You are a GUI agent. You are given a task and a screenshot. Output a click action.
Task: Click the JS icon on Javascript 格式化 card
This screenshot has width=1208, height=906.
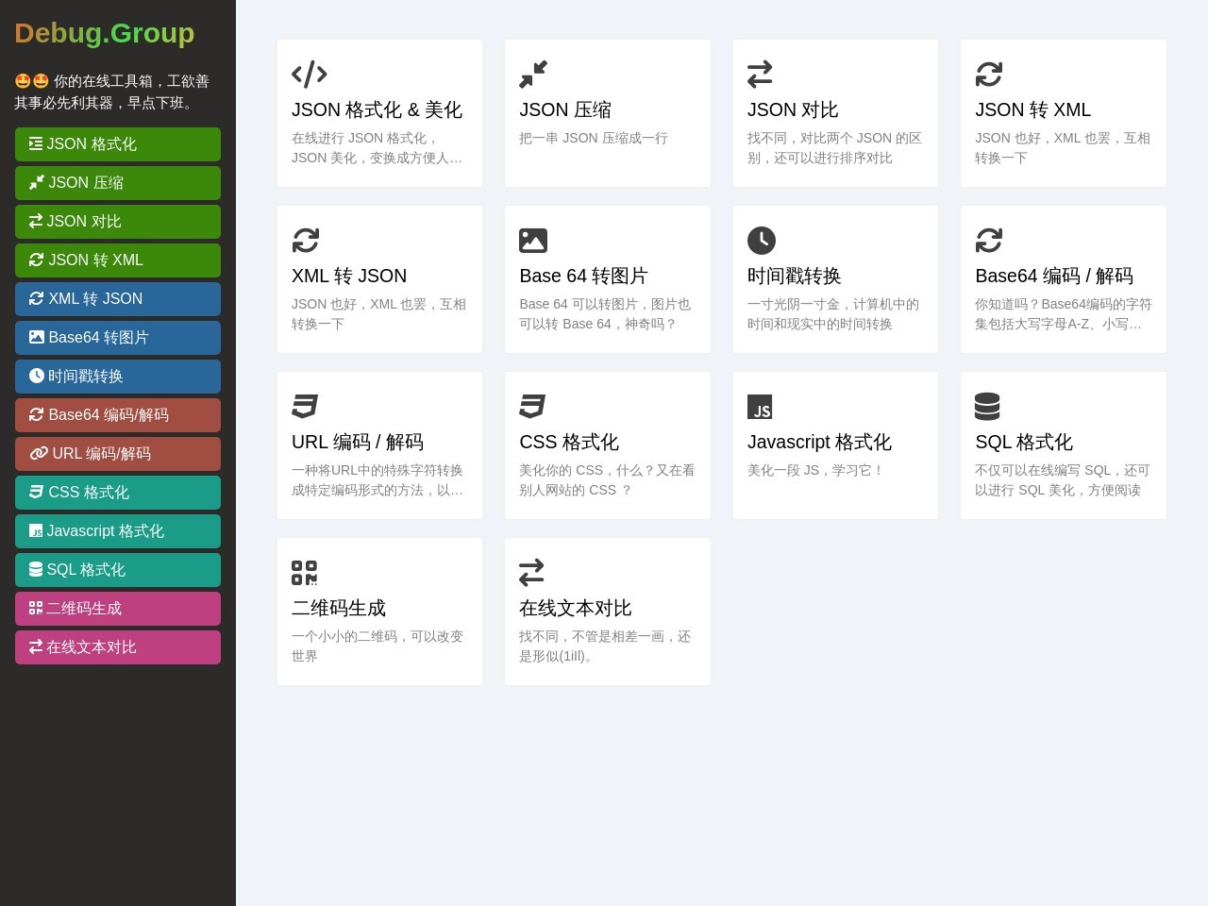[x=760, y=406]
